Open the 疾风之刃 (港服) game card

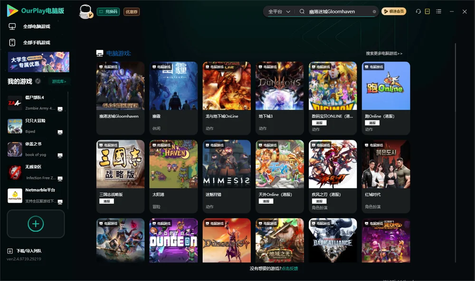(x=332, y=177)
